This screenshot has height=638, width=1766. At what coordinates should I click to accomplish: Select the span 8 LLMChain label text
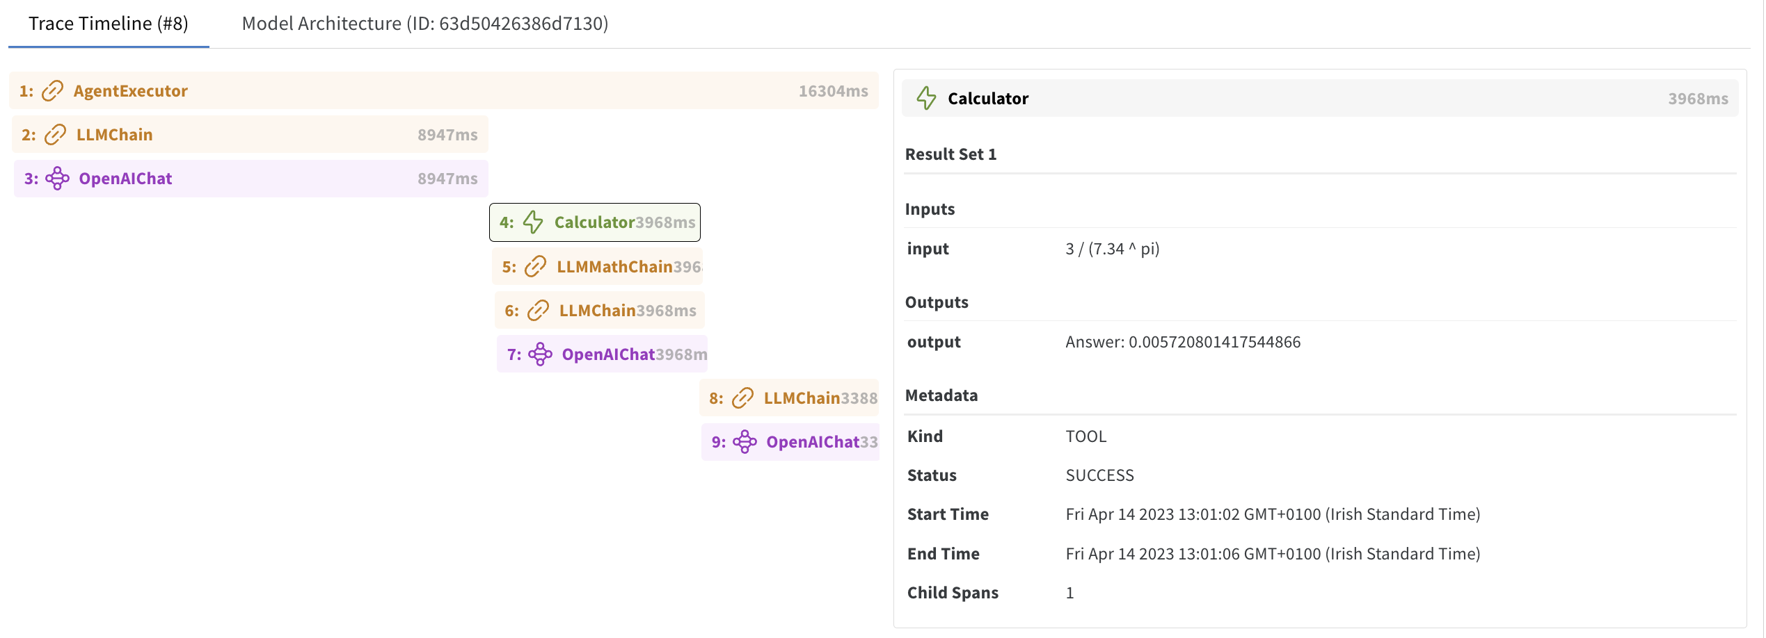(802, 398)
